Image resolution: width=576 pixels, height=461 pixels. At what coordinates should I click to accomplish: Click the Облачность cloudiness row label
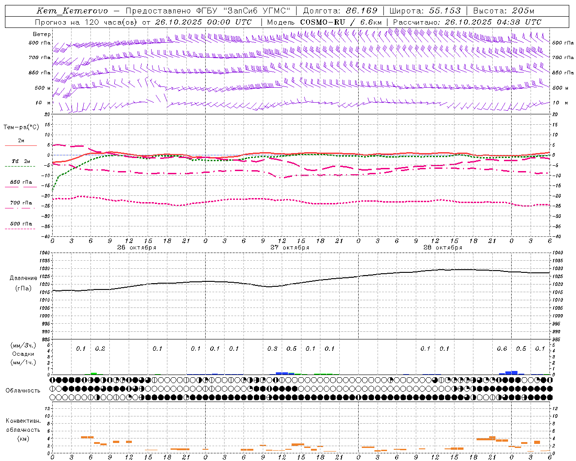coord(23,391)
